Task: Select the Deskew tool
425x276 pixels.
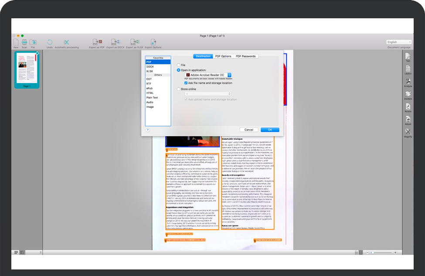Action: point(408,94)
